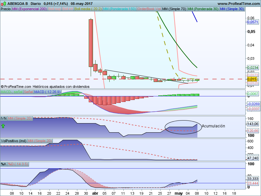Click the Señal label in MACD panel

(x=28, y=92)
